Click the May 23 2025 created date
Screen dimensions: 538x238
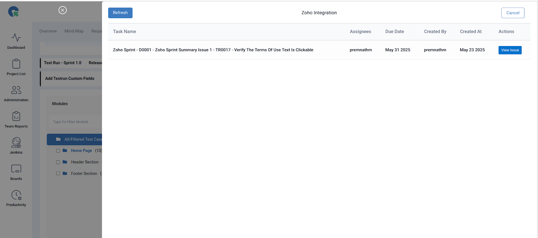(472, 50)
